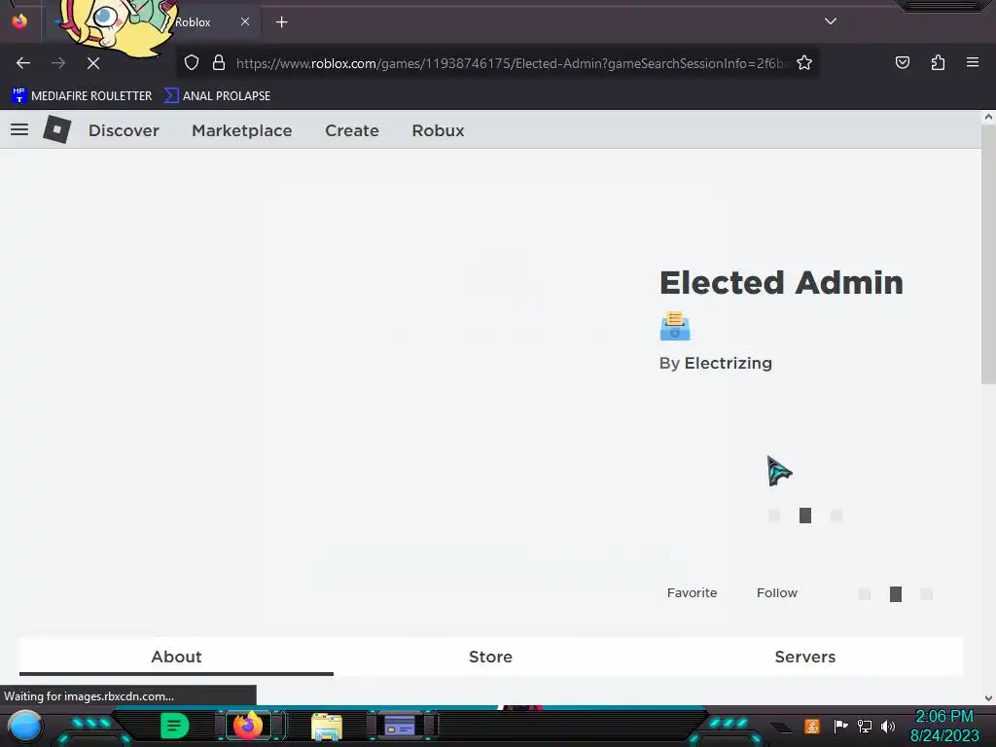Stop loading the page with X button
996x747 pixels.
tap(92, 63)
